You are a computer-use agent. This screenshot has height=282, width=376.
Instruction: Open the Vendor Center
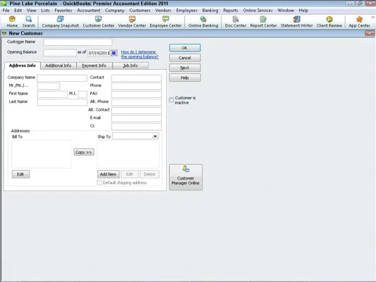pos(132,22)
